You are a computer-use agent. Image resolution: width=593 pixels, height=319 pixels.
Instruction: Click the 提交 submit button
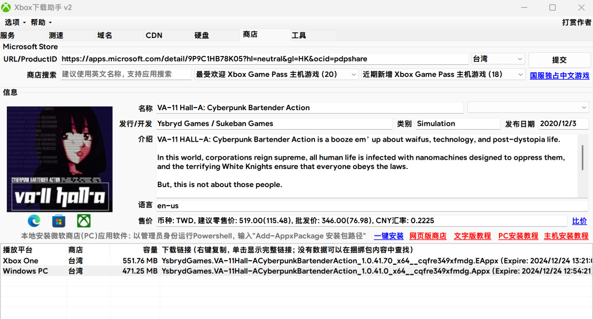click(559, 60)
